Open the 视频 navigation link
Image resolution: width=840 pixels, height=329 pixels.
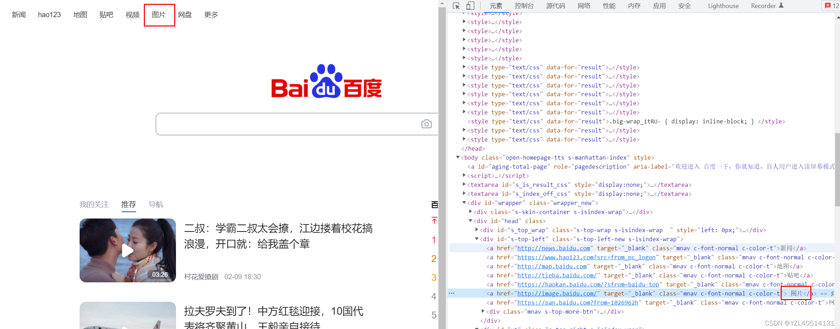pos(132,15)
